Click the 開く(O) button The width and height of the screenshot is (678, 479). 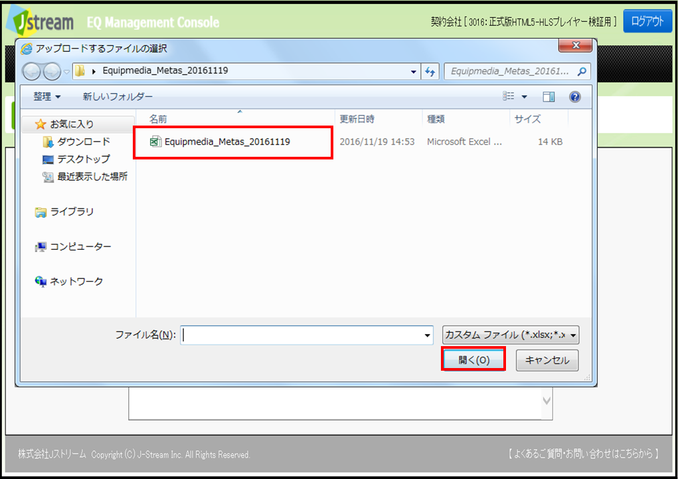[x=473, y=360]
